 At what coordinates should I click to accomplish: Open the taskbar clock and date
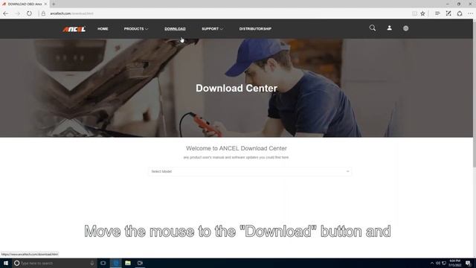454,263
